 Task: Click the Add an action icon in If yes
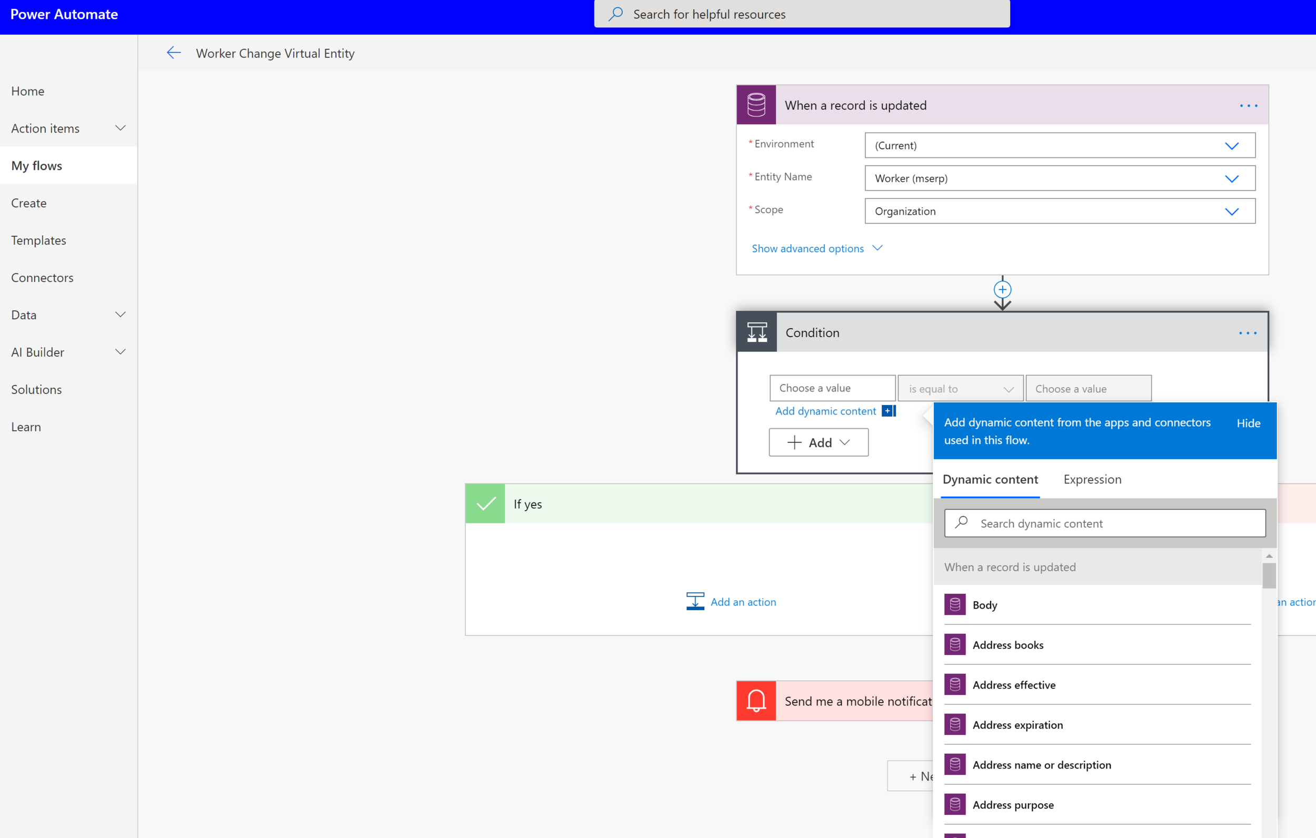coord(695,601)
